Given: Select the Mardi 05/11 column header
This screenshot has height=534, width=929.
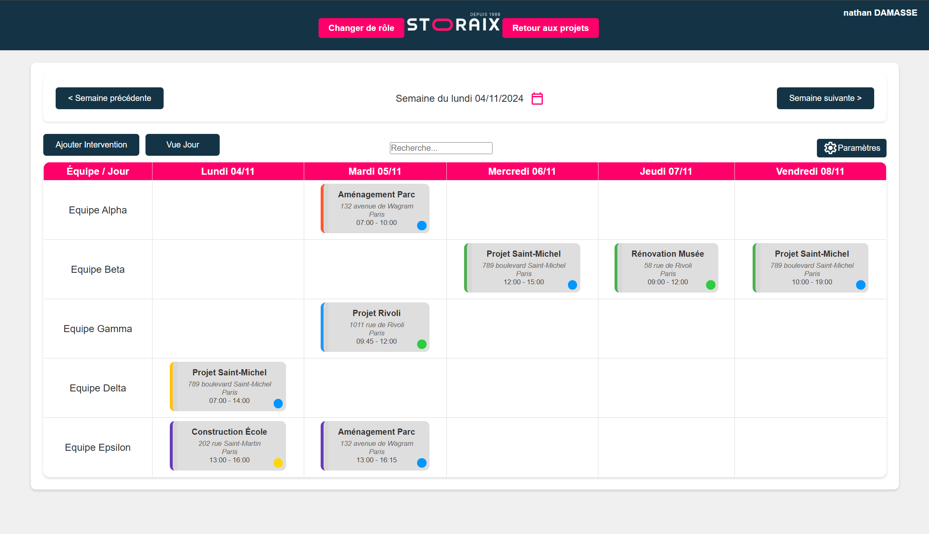Looking at the screenshot, I should tap(375, 171).
